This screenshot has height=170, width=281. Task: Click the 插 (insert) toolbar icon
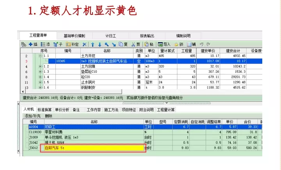click(33, 45)
